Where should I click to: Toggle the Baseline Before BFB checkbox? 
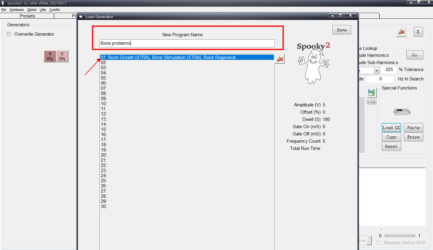click(x=378, y=243)
